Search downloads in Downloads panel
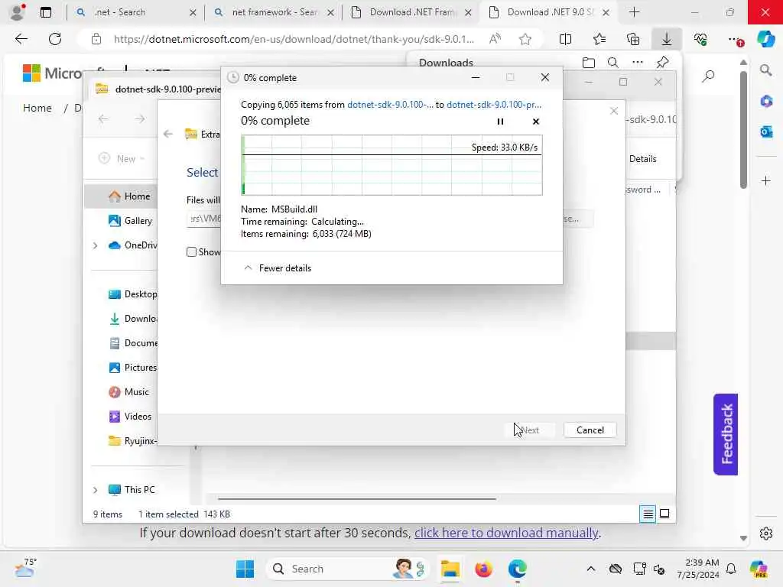 (612, 63)
